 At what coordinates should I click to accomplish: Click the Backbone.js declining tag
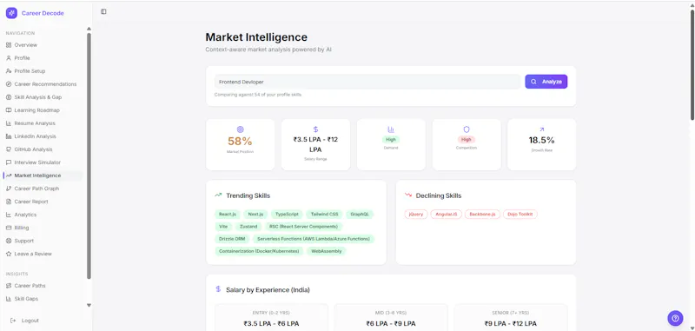482,214
